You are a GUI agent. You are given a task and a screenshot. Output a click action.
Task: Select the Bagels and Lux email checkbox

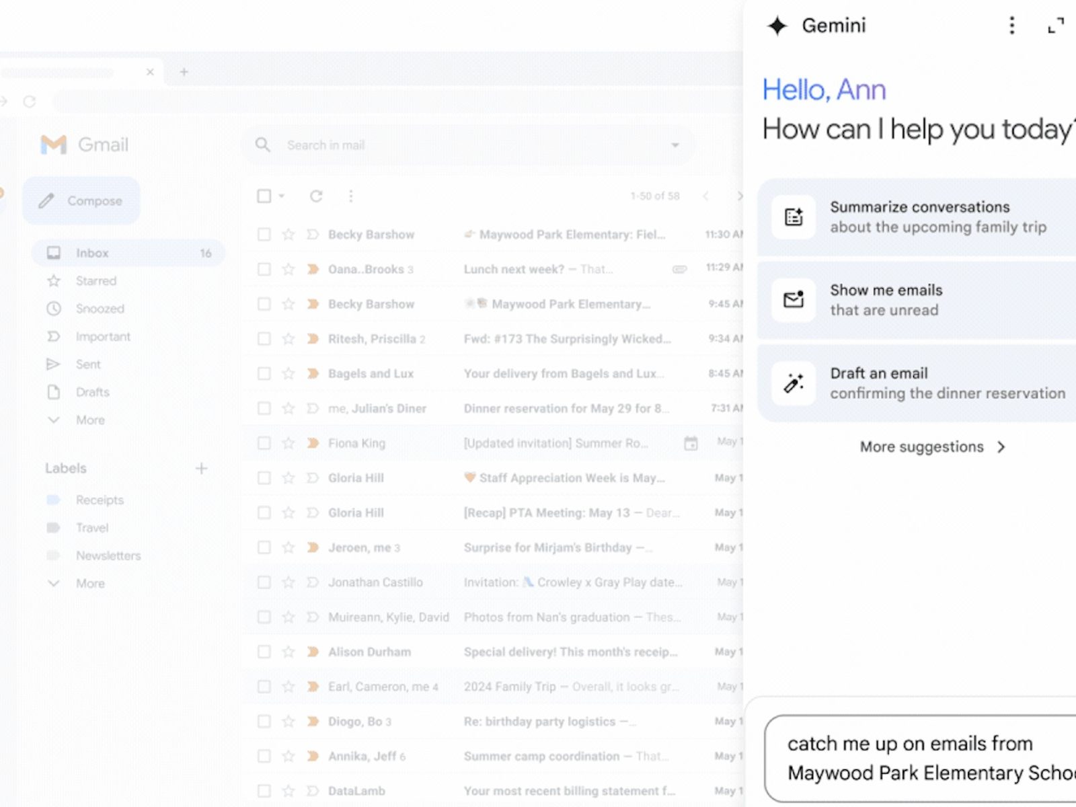pos(264,374)
